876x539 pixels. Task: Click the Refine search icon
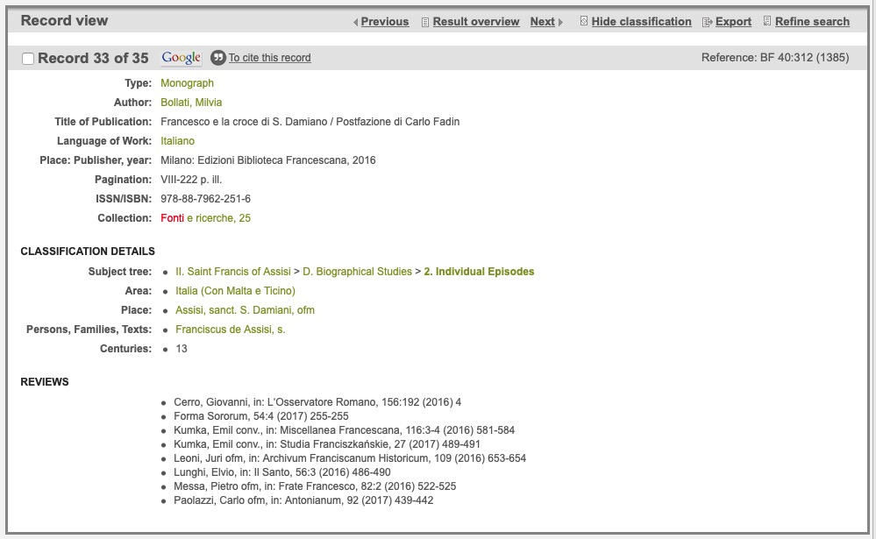[767, 22]
